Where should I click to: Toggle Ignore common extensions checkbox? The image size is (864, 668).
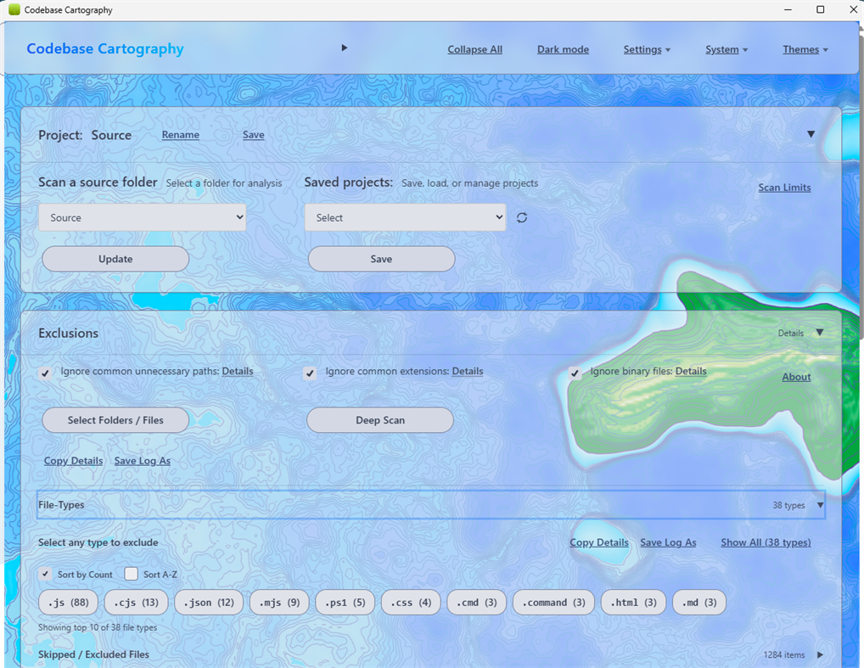click(311, 373)
